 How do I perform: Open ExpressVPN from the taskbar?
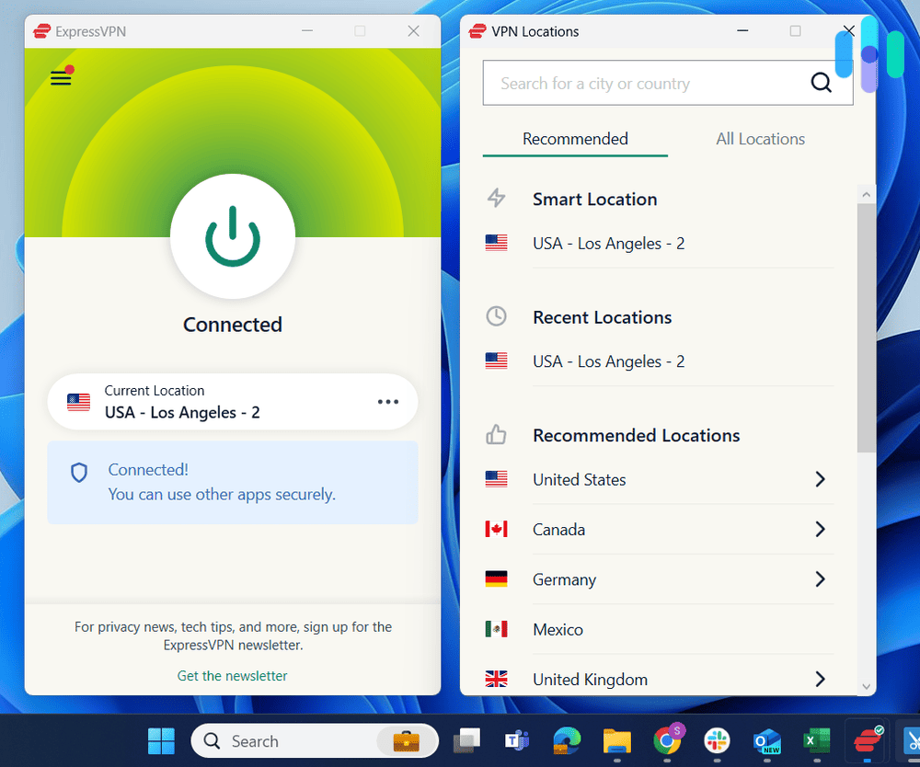866,740
